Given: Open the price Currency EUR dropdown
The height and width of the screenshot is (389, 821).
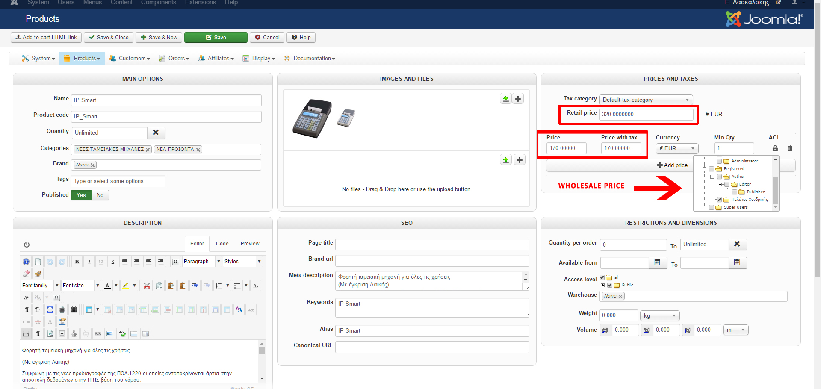Looking at the screenshot, I should pos(677,148).
